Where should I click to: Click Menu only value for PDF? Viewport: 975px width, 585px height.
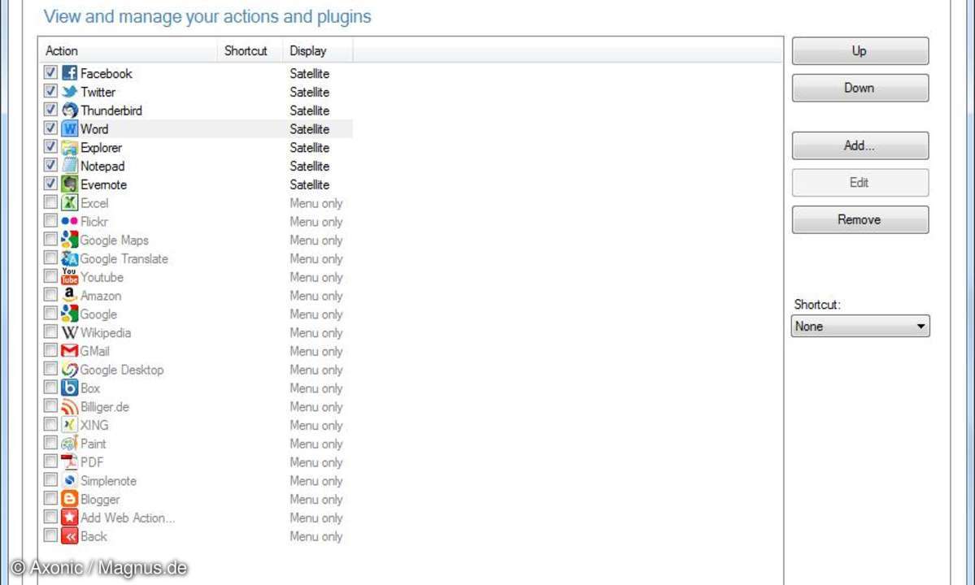pos(316,462)
